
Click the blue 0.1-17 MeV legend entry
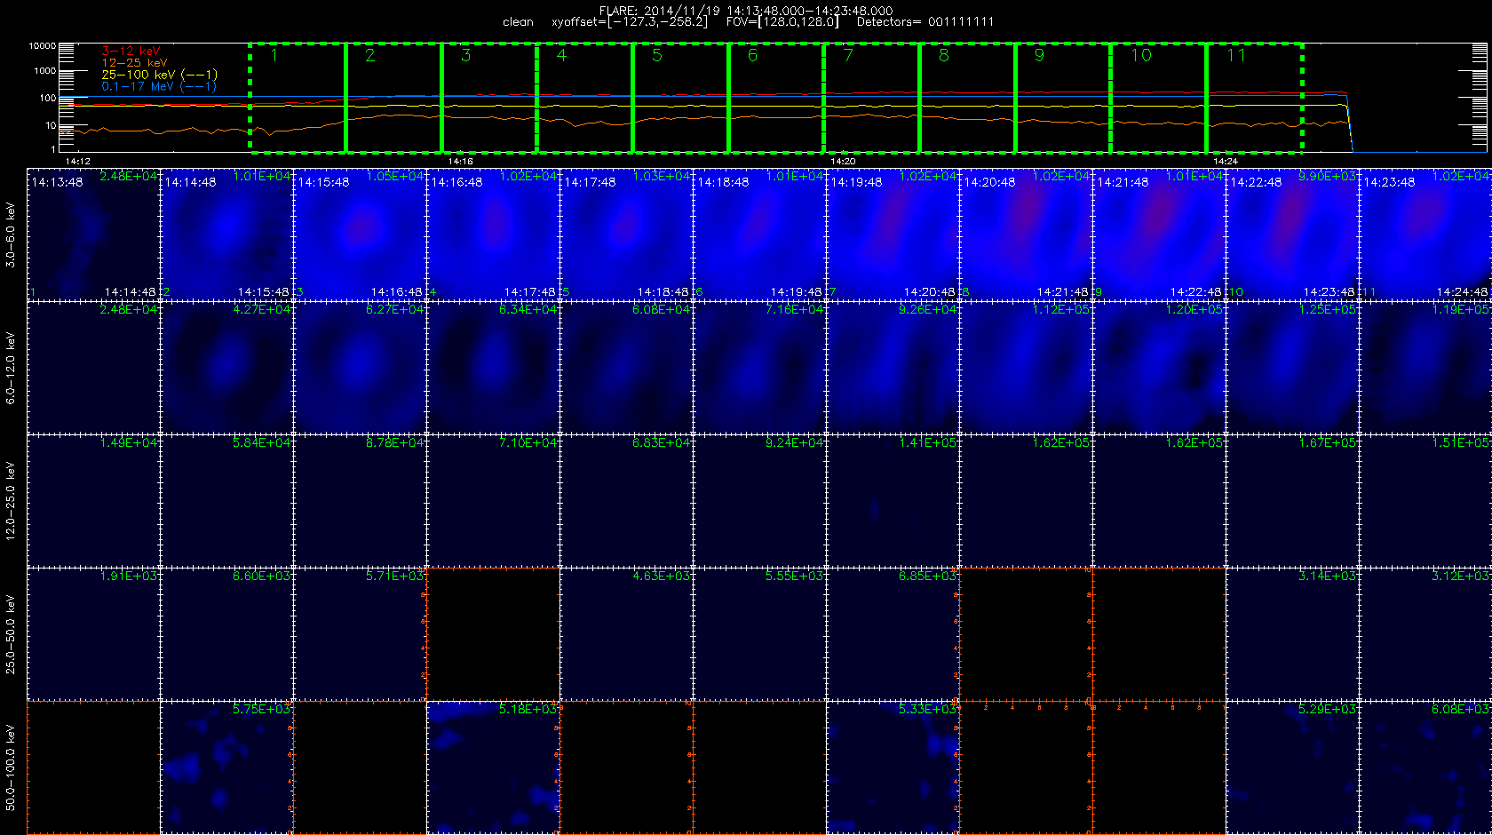159,86
